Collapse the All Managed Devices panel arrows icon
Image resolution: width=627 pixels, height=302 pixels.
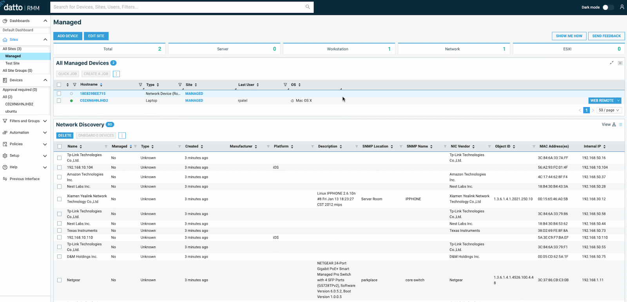612,63
